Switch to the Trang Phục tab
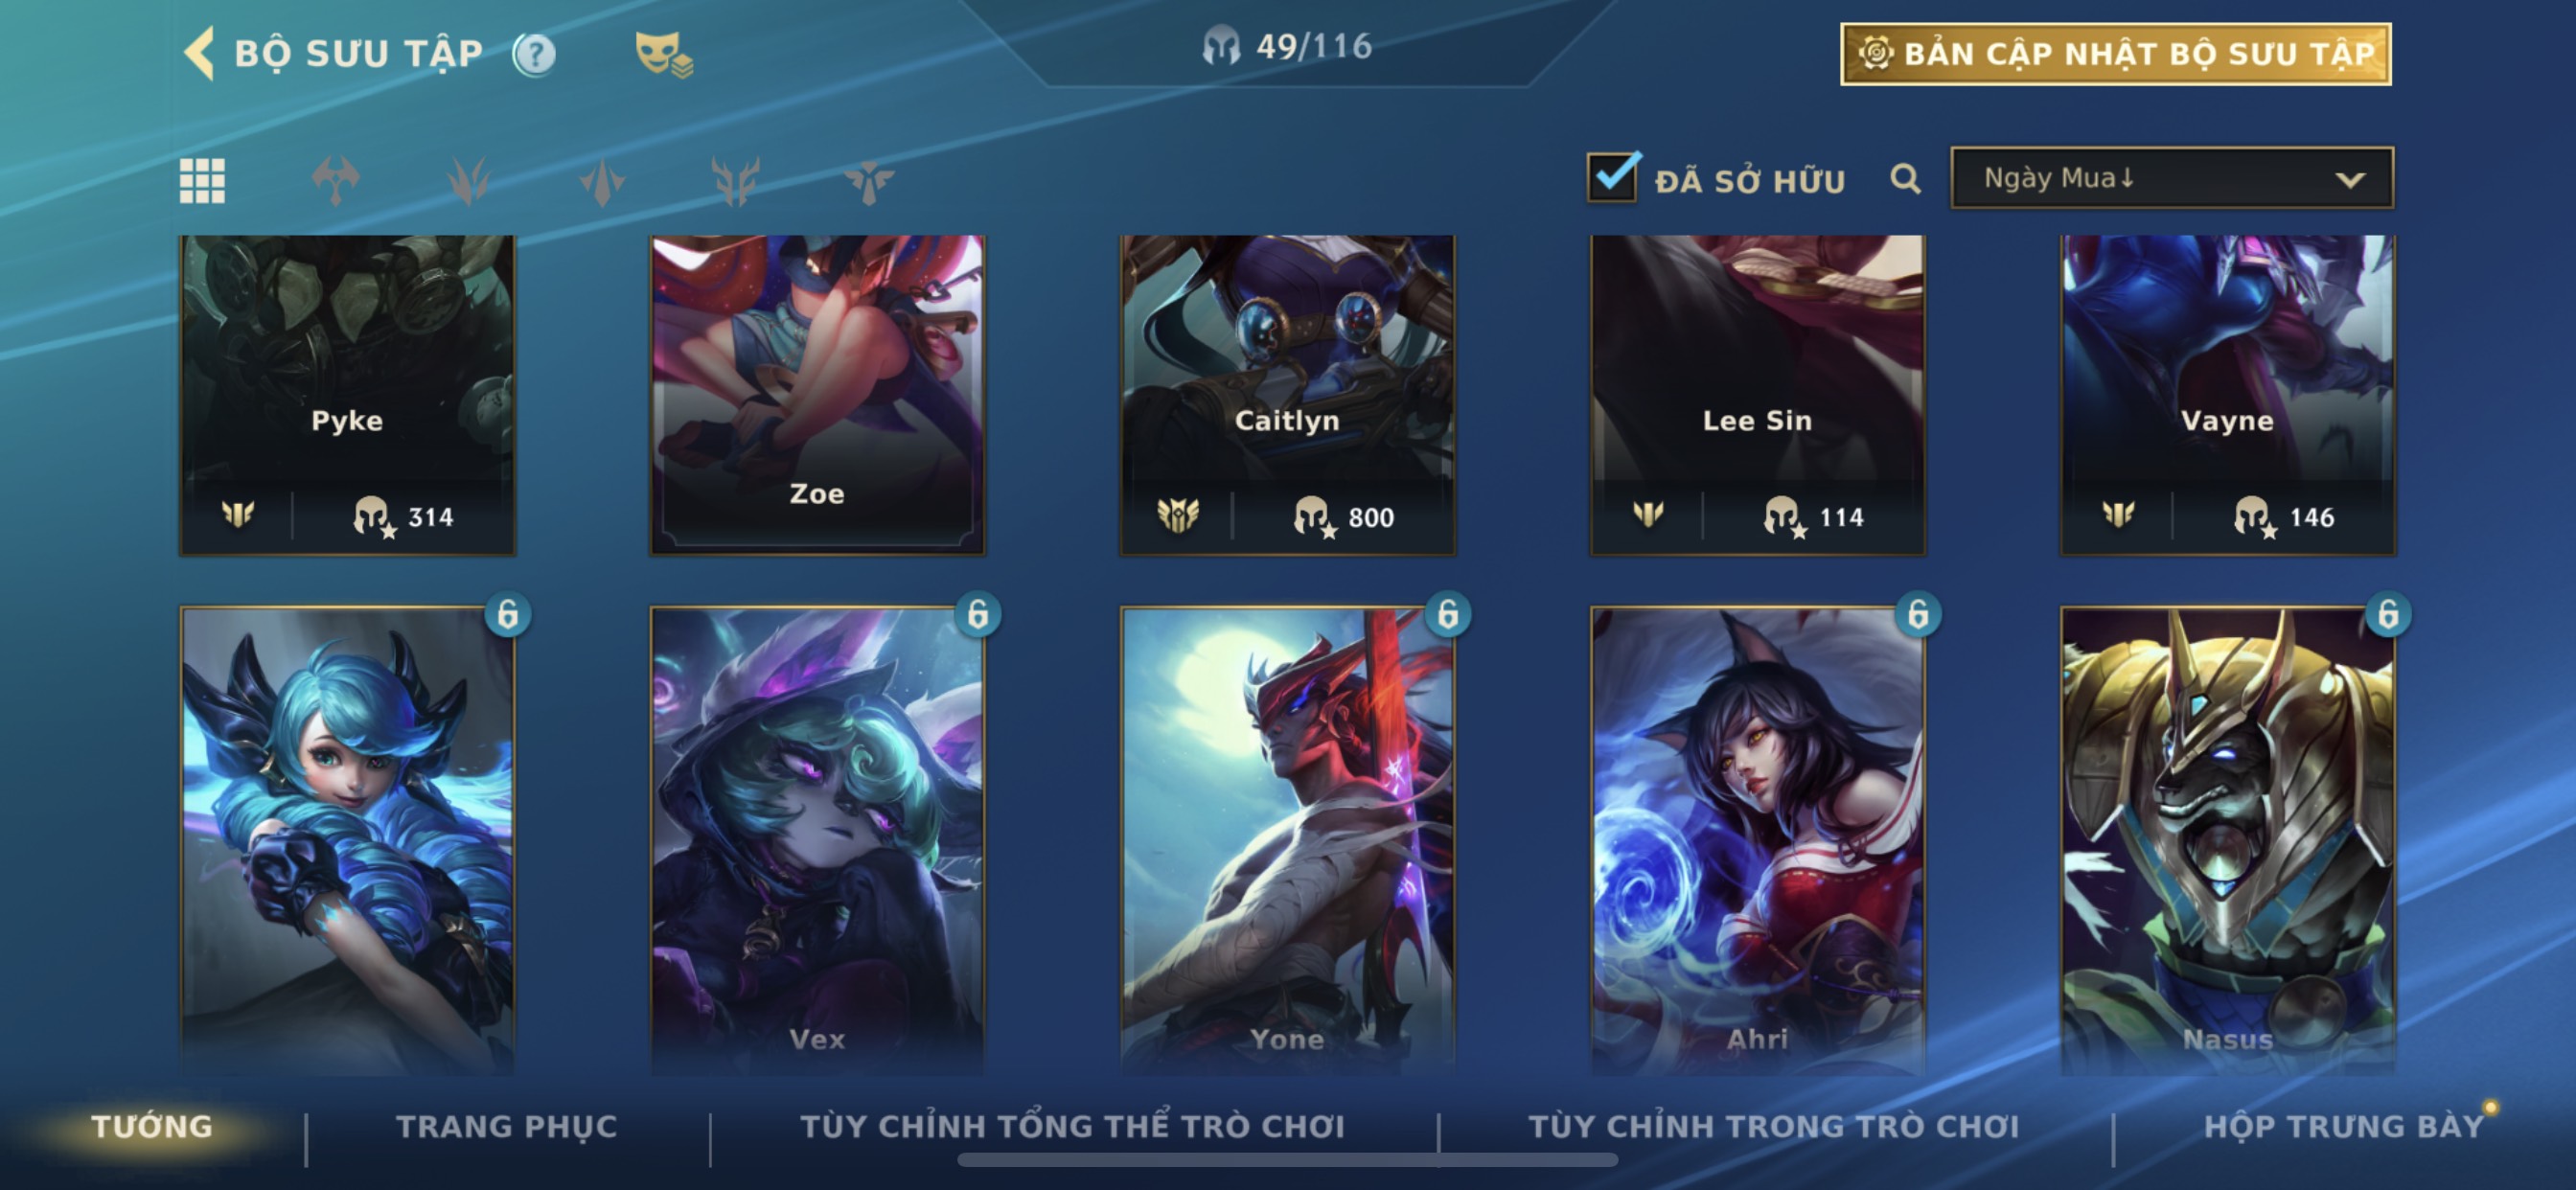 pos(507,1127)
